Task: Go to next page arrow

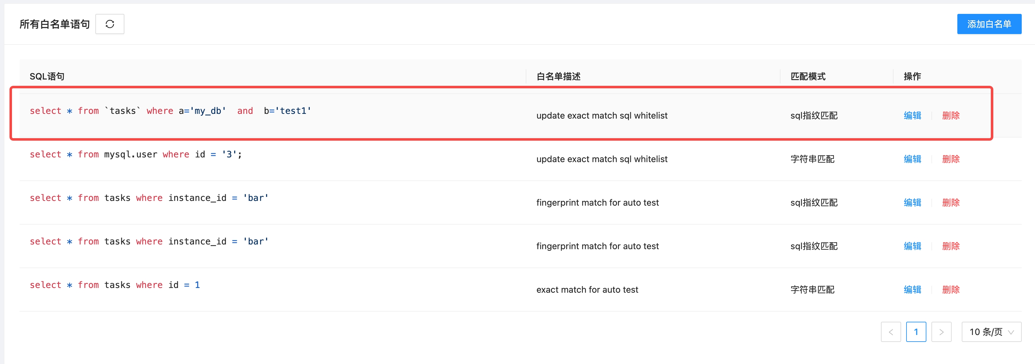Action: point(941,332)
